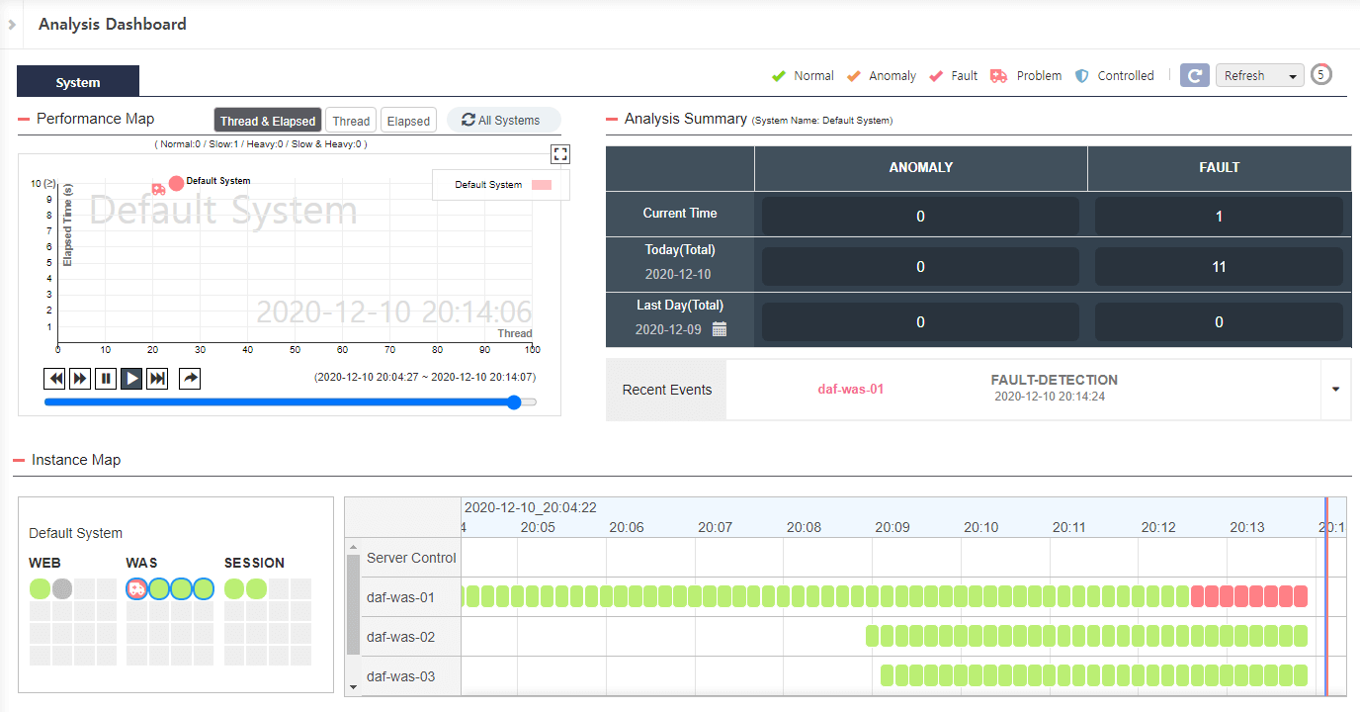Expand the Recent Events list
The image size is (1360, 712).
1335,390
